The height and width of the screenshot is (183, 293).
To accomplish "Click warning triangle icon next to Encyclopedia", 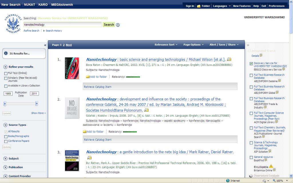I will pyautogui.click(x=271, y=166).
